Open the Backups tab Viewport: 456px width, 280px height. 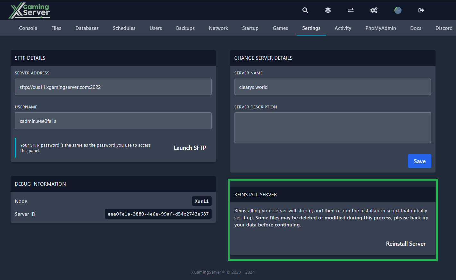pyautogui.click(x=185, y=28)
